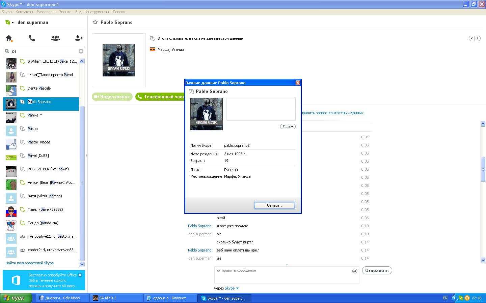Click the Uganda flag icon in header
486x303 pixels.
click(153, 49)
